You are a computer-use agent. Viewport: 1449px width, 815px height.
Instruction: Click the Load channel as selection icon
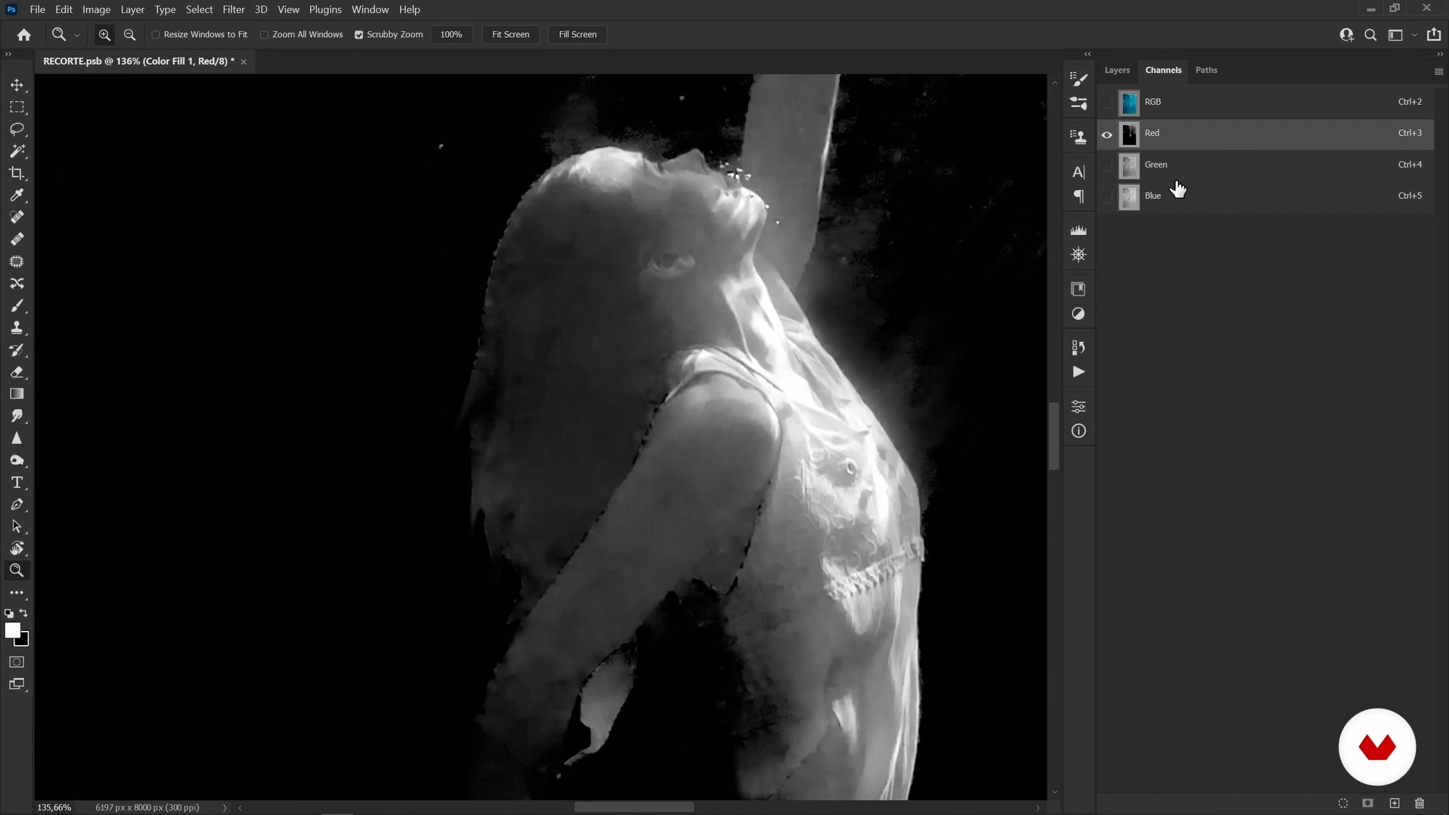click(1343, 804)
